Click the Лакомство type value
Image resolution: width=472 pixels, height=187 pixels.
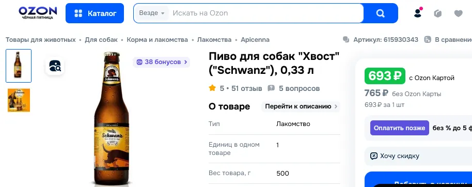[x=293, y=124]
